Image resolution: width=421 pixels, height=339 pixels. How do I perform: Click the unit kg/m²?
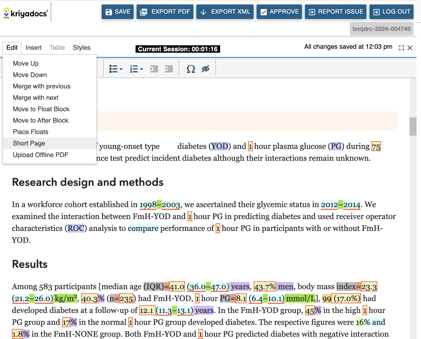tap(66, 298)
